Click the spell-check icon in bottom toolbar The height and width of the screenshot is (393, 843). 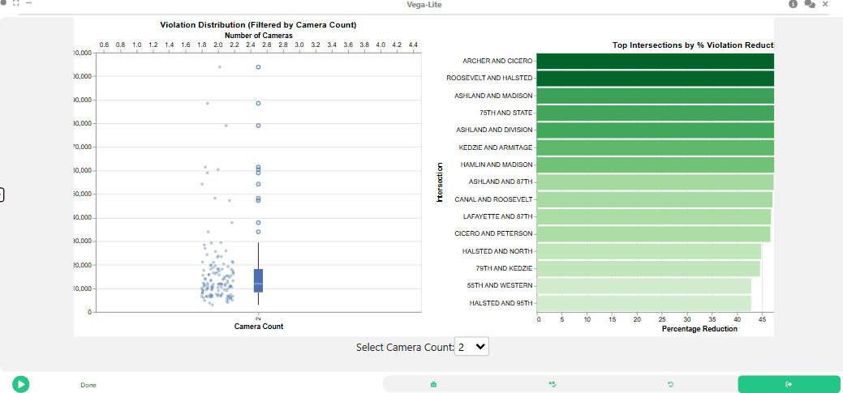(x=552, y=384)
